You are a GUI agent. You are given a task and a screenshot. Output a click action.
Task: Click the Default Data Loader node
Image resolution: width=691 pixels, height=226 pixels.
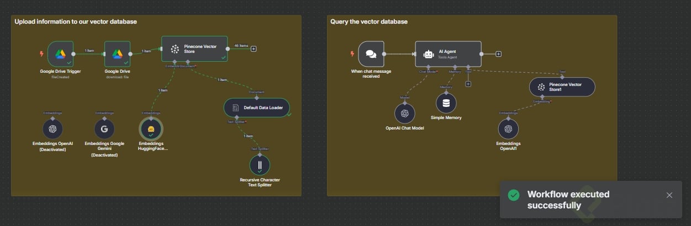pos(257,107)
